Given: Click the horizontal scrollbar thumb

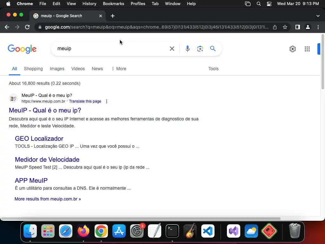Looking at the screenshot, I should coord(141,219).
